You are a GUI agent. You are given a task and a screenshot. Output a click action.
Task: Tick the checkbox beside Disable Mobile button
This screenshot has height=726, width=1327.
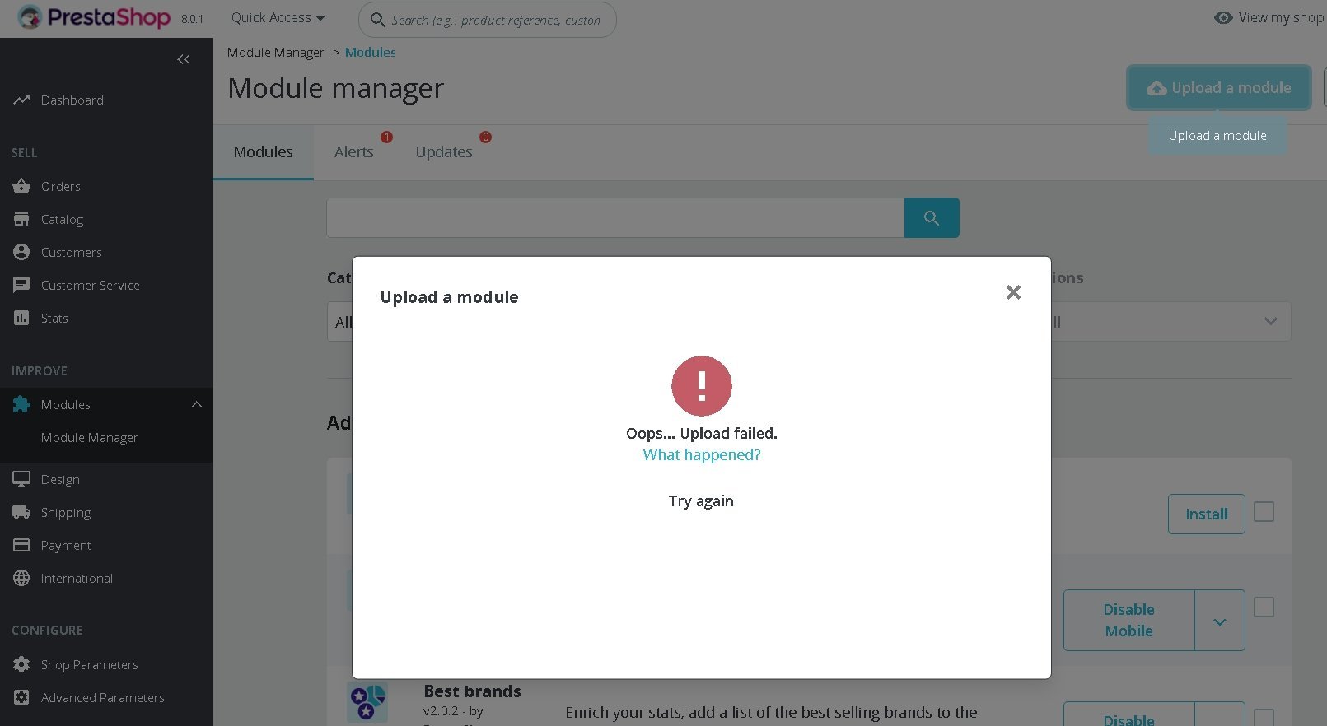point(1264,607)
